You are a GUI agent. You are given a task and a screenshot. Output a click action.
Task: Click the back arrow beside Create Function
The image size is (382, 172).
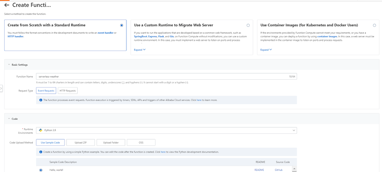point(7,5)
